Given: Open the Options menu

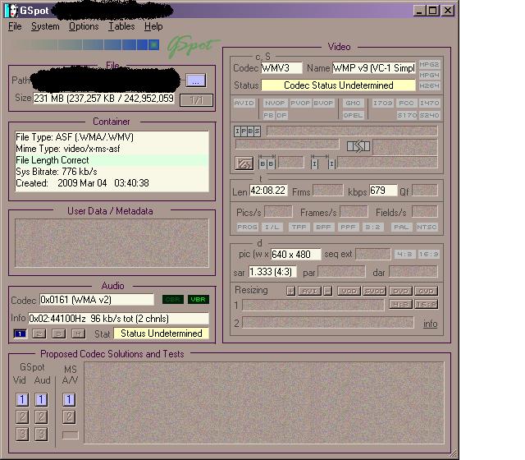Looking at the screenshot, I should (x=84, y=26).
